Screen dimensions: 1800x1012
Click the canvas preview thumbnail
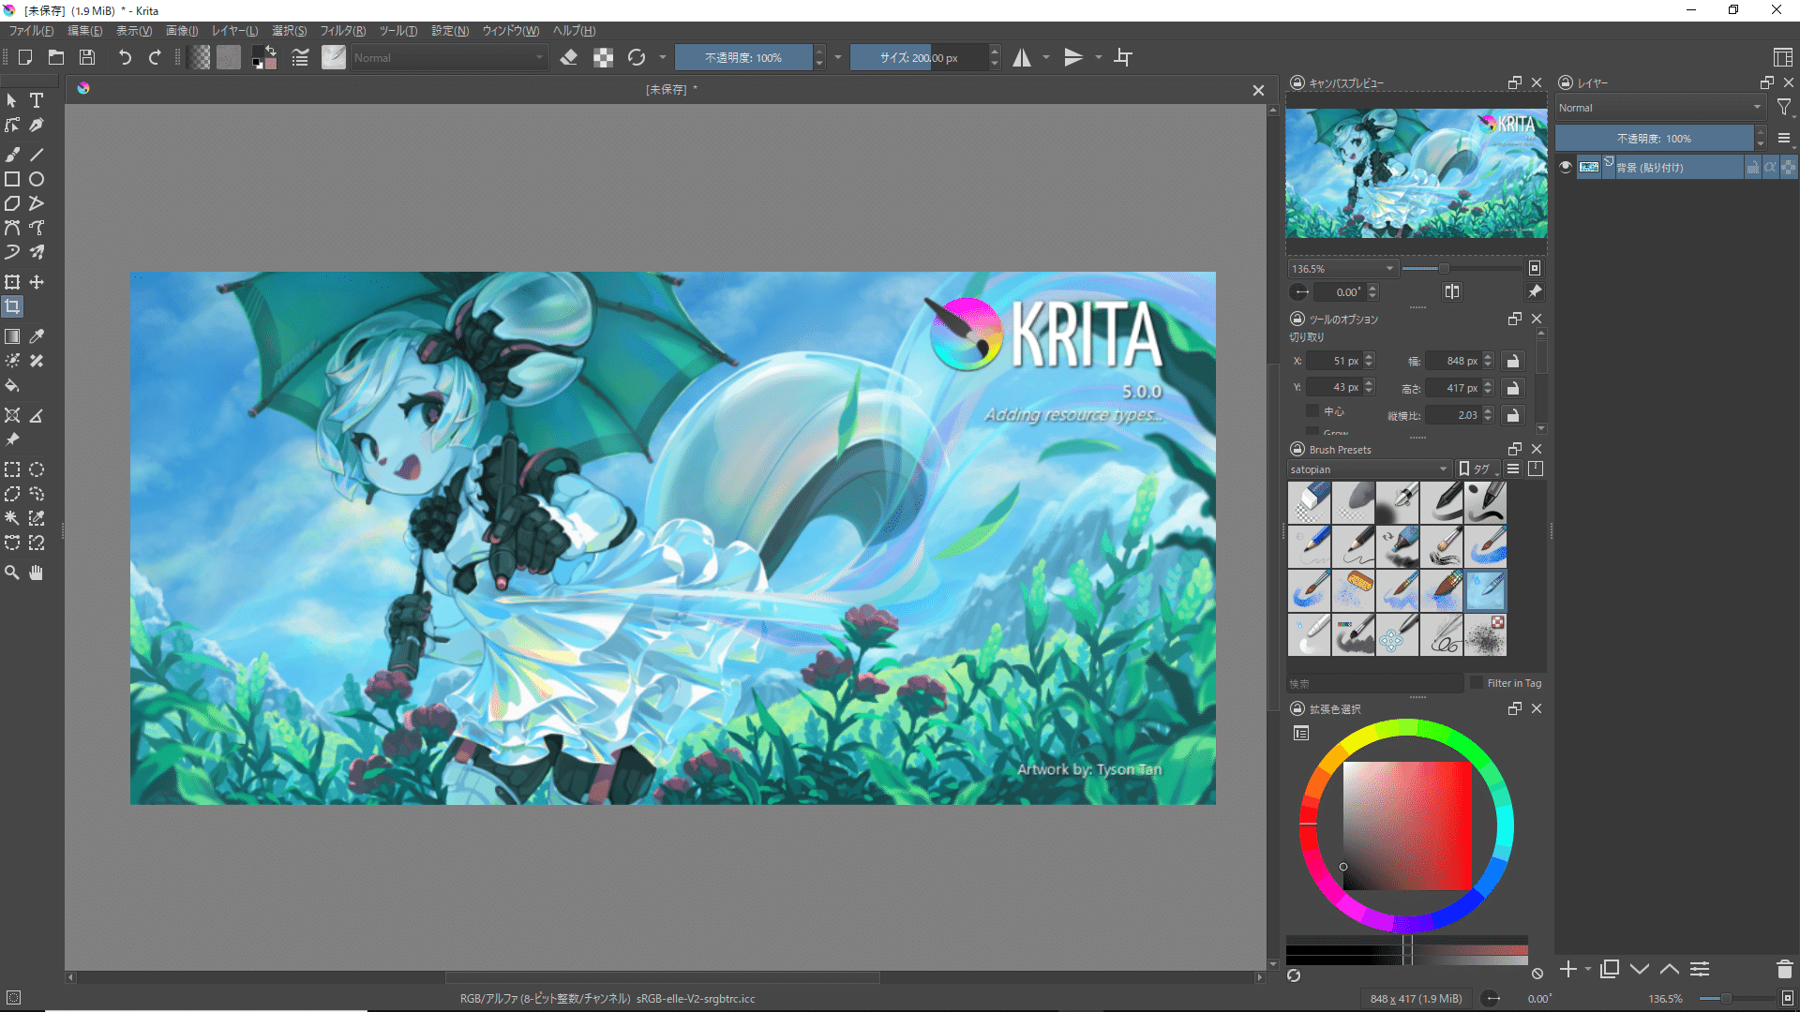(x=1416, y=172)
